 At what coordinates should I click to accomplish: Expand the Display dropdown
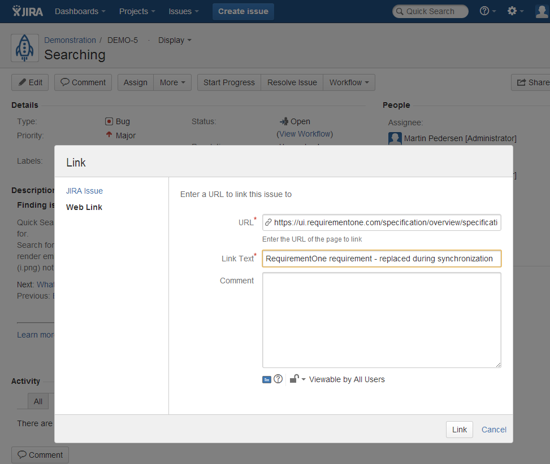click(x=175, y=40)
